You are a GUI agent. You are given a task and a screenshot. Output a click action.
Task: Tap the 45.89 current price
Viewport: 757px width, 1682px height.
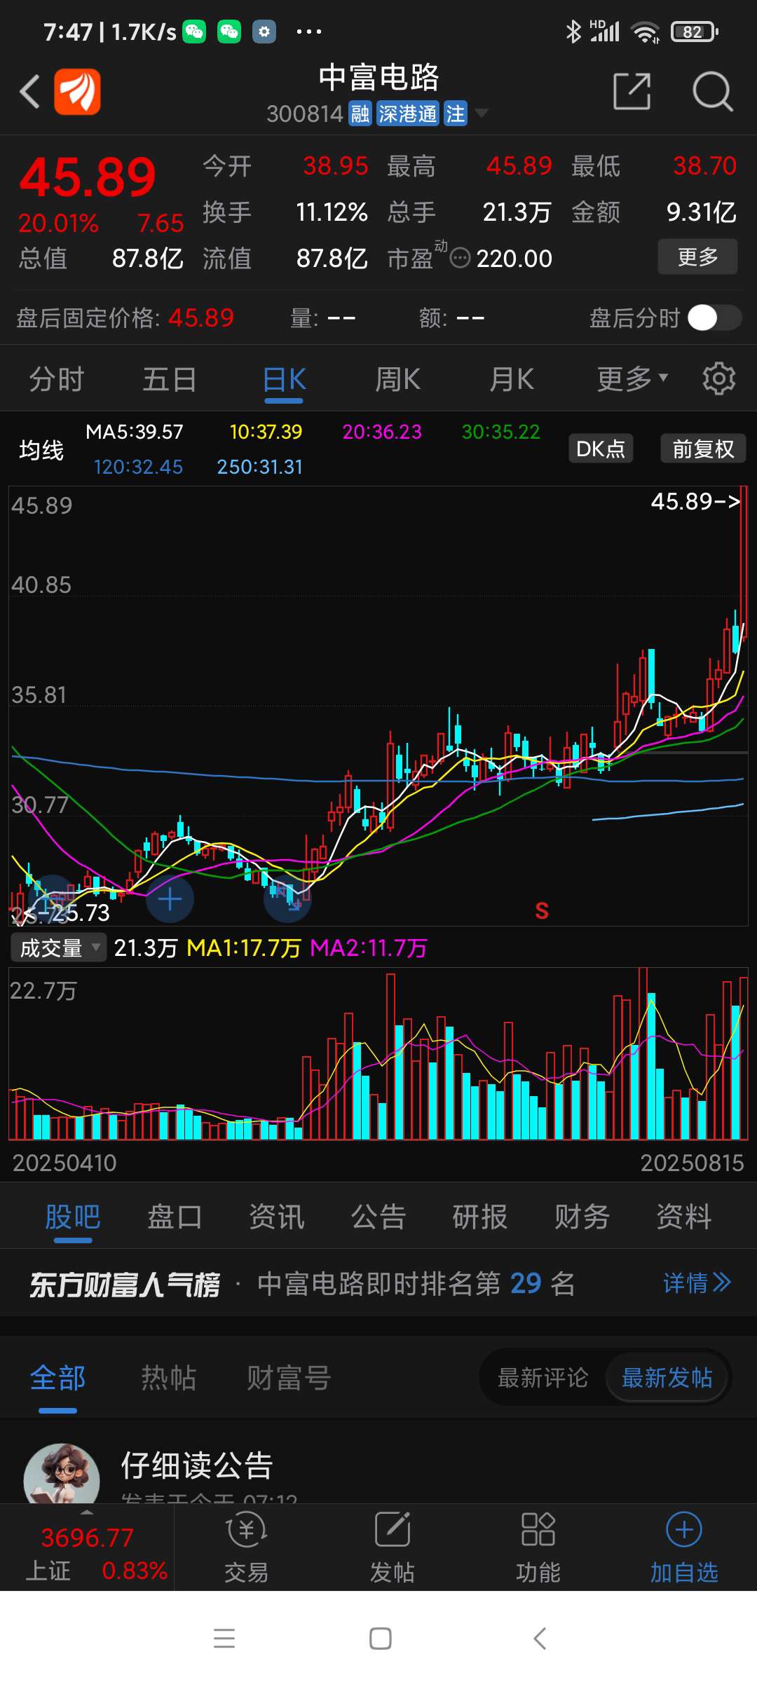click(x=88, y=177)
